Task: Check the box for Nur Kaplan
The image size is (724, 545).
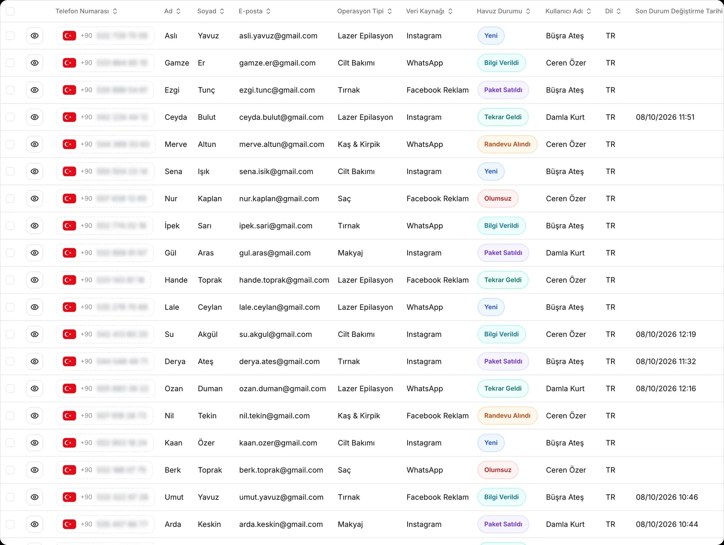Action: (x=10, y=199)
